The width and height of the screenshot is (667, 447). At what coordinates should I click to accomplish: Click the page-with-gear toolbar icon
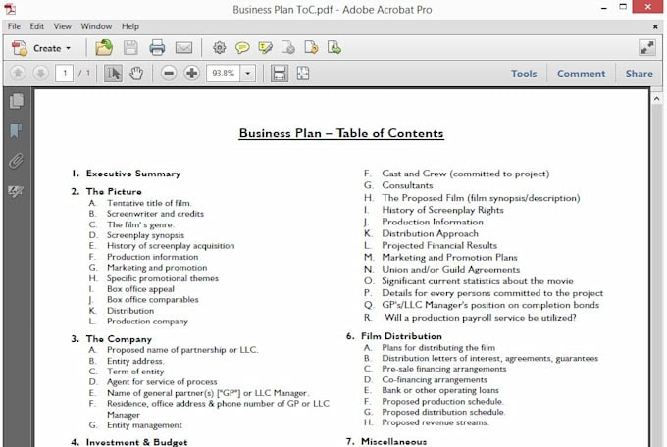[x=288, y=48]
